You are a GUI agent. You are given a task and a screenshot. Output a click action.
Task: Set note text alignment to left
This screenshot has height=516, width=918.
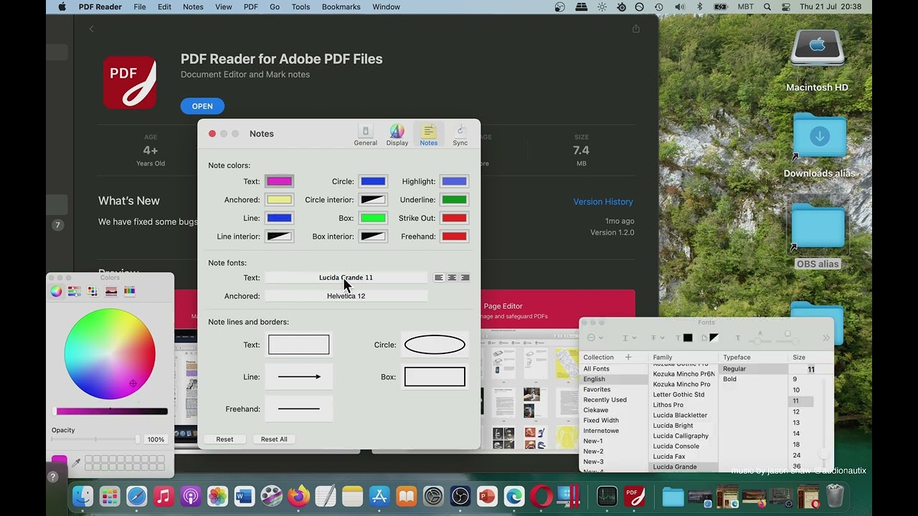[x=439, y=277]
